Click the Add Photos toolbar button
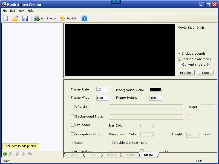Screen dimensions: 219x164 (x=45, y=18)
